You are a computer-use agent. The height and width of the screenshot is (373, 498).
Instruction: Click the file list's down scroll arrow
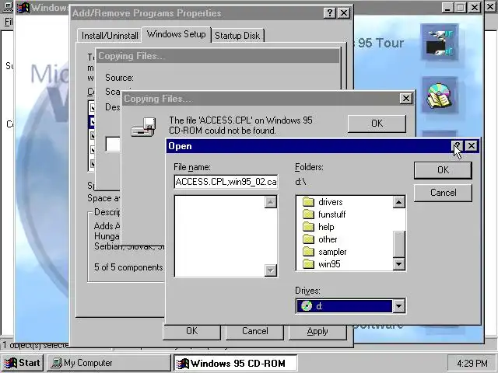point(271,270)
